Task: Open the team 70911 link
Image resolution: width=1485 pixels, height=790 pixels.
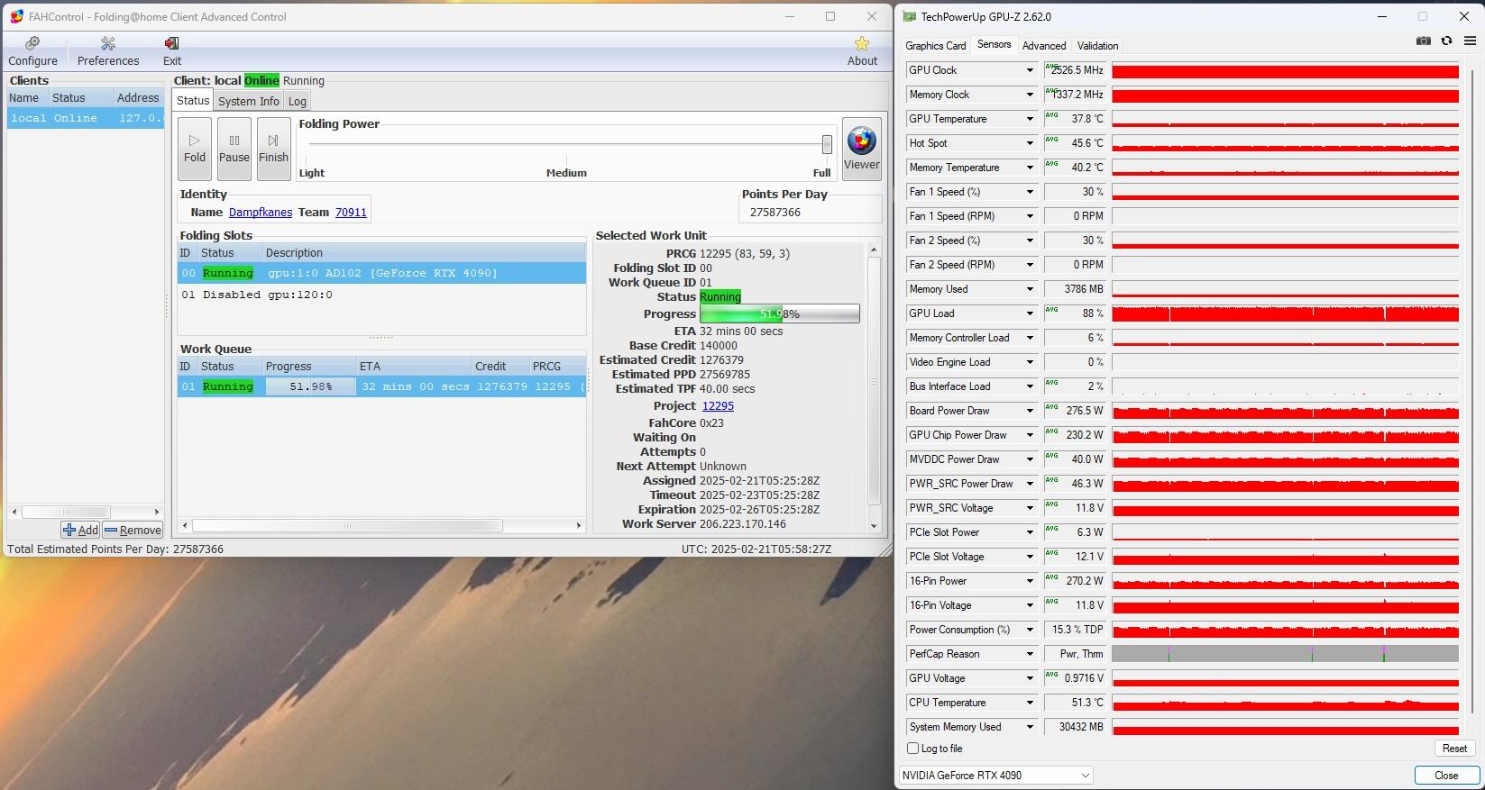Action: point(351,213)
